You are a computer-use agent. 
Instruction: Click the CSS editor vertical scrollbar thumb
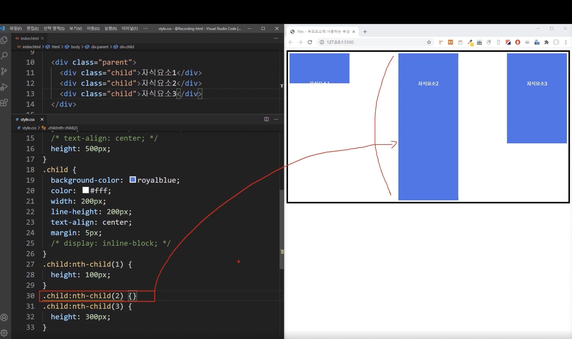point(282,229)
